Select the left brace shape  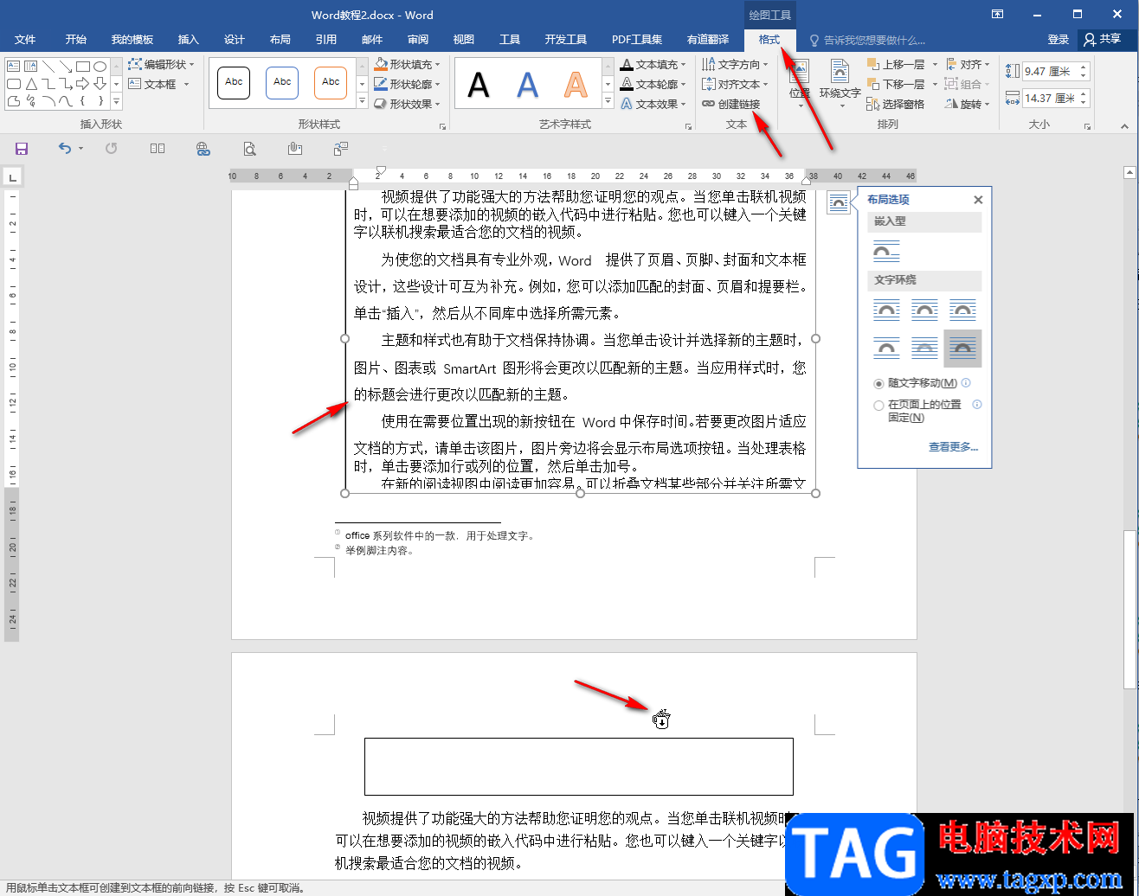click(82, 101)
